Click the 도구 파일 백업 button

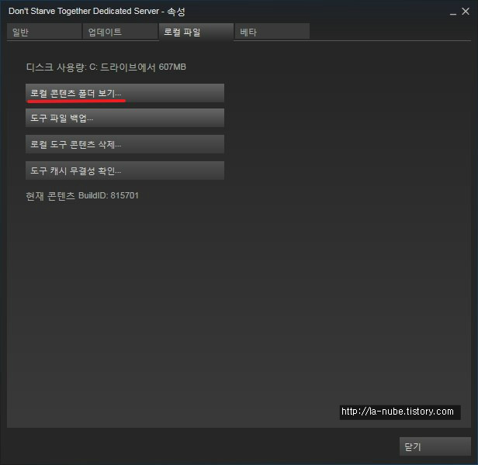coord(125,118)
